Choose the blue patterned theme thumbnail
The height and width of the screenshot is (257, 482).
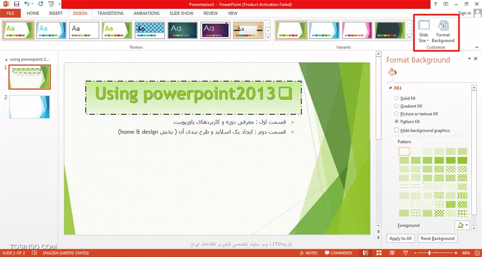(150, 31)
